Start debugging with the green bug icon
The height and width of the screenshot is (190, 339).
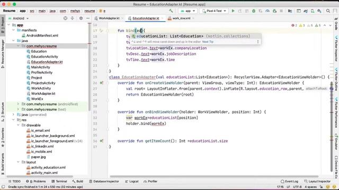click(254, 11)
